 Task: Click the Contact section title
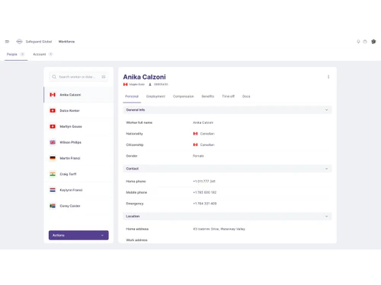(133, 169)
